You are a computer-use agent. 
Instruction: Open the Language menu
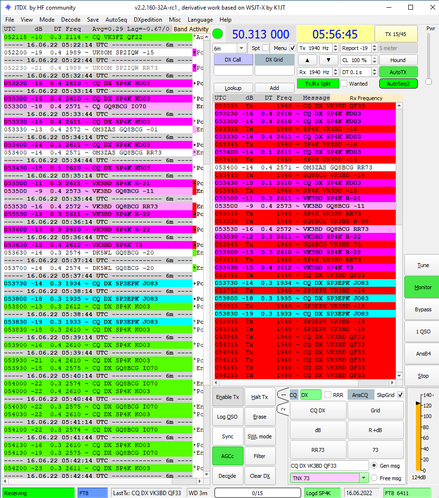(200, 20)
